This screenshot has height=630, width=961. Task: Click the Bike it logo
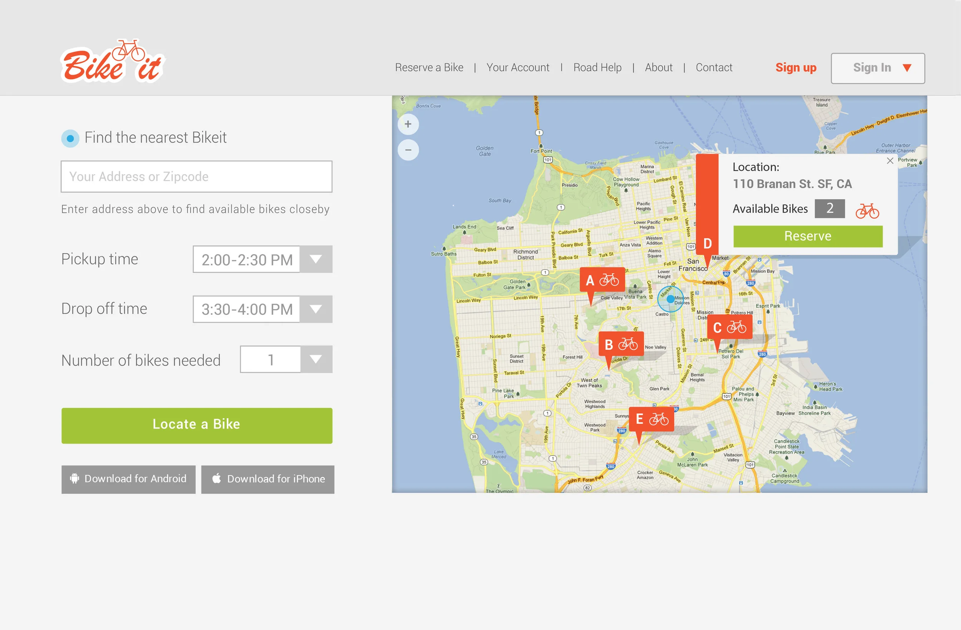[x=113, y=62]
